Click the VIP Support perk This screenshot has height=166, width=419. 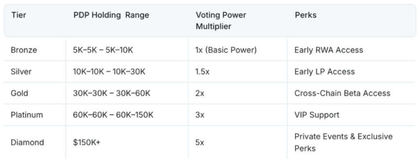(317, 115)
